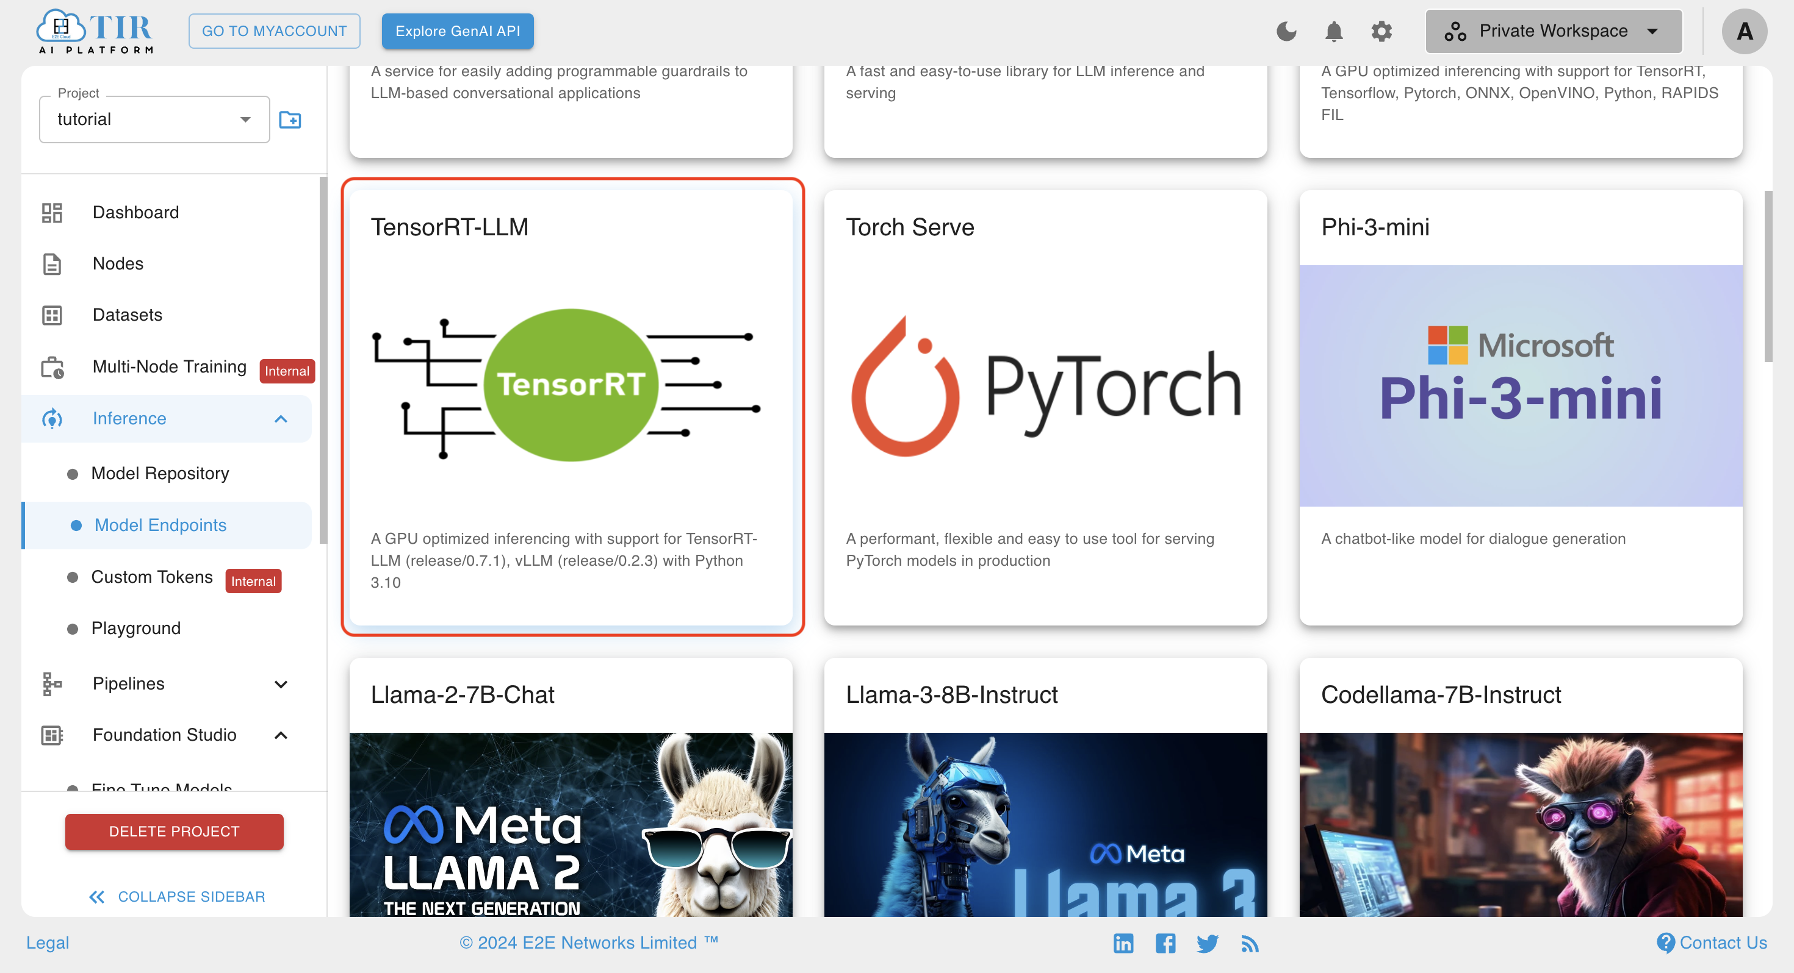Image resolution: width=1794 pixels, height=973 pixels.
Task: Click the Codellama-7B-Instruct card title
Action: pos(1441,694)
